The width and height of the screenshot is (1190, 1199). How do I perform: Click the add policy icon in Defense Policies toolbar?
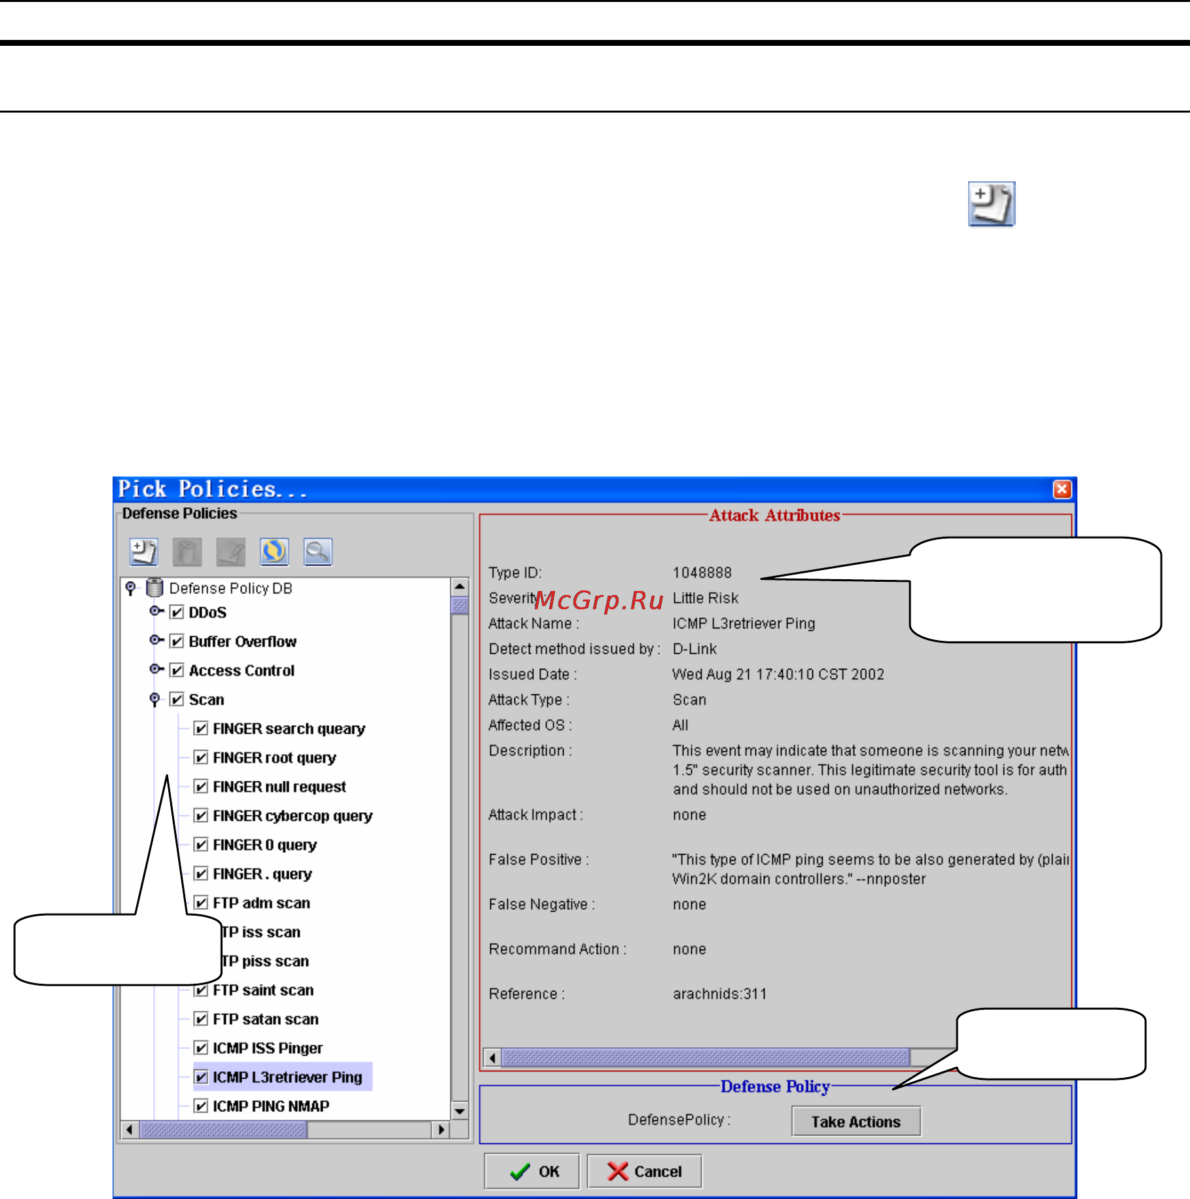tap(143, 552)
